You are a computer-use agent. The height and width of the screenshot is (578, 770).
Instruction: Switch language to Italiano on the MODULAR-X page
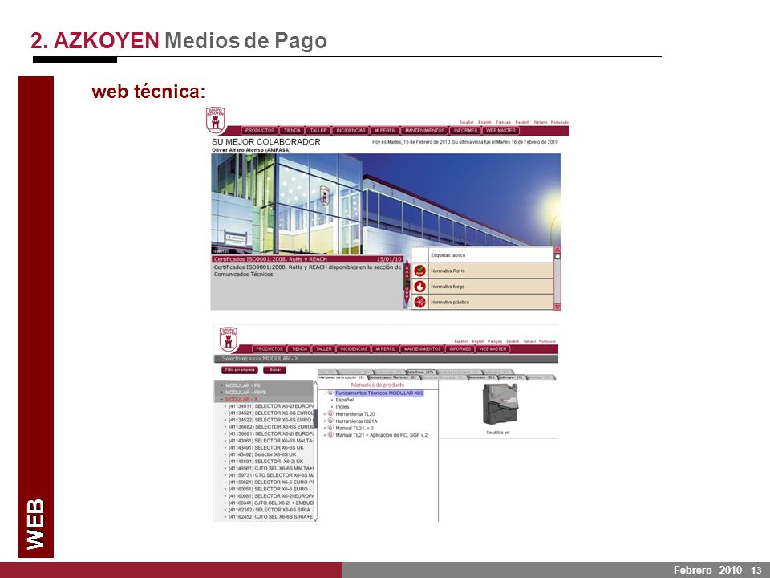pyautogui.click(x=530, y=341)
